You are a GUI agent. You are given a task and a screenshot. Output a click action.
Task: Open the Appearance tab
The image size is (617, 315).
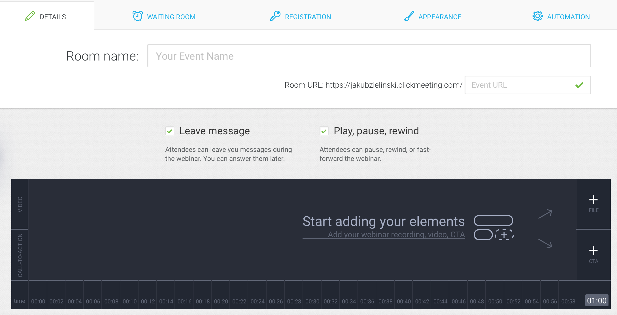click(x=439, y=17)
